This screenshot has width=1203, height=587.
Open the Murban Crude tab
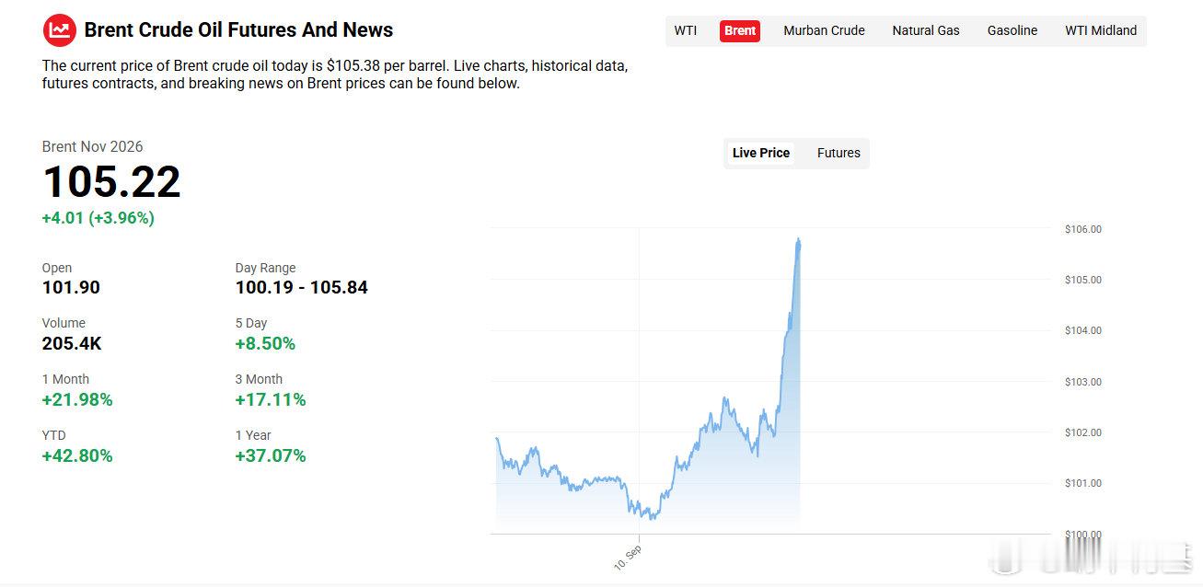pyautogui.click(x=824, y=30)
